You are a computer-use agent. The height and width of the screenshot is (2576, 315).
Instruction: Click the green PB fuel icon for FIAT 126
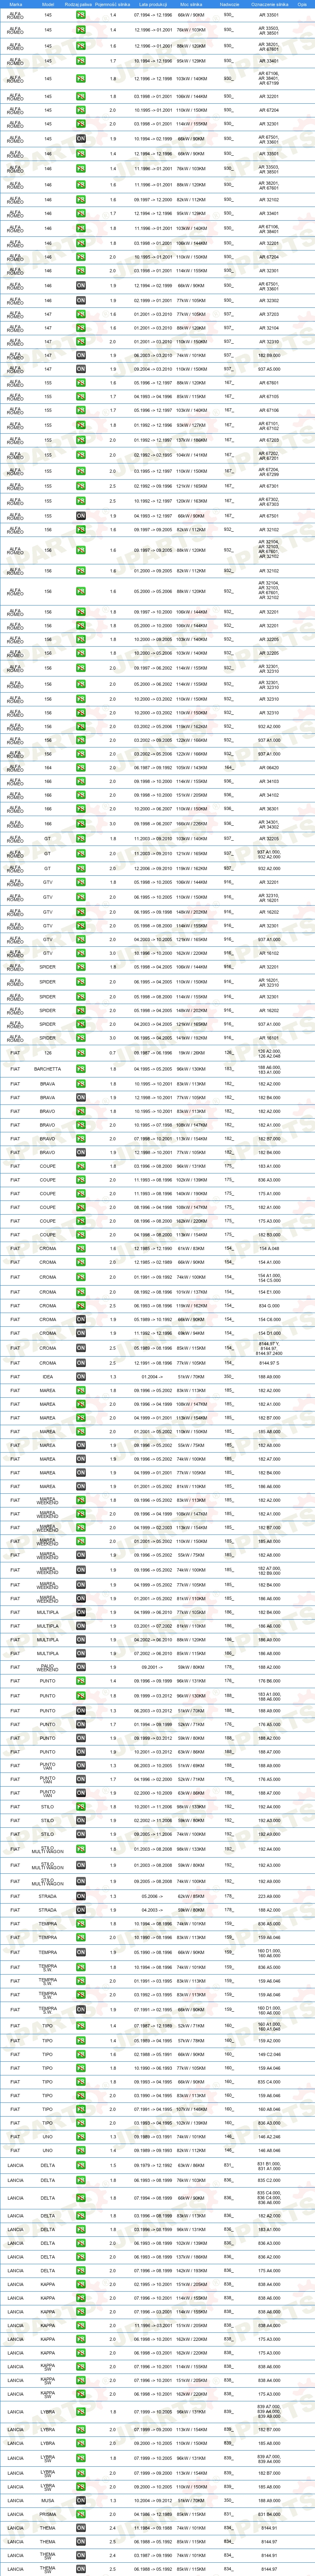pyautogui.click(x=81, y=1053)
